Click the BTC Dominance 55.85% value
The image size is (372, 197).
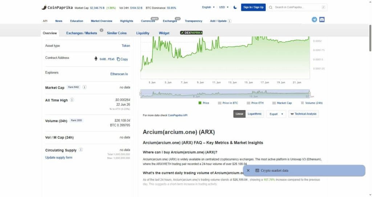click(x=171, y=8)
